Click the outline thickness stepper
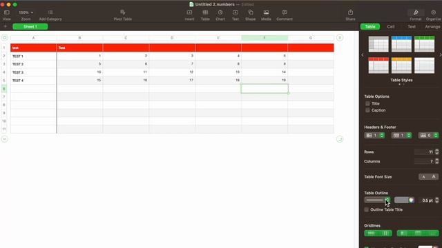Screen dimensions: 442x248 coord(436,200)
